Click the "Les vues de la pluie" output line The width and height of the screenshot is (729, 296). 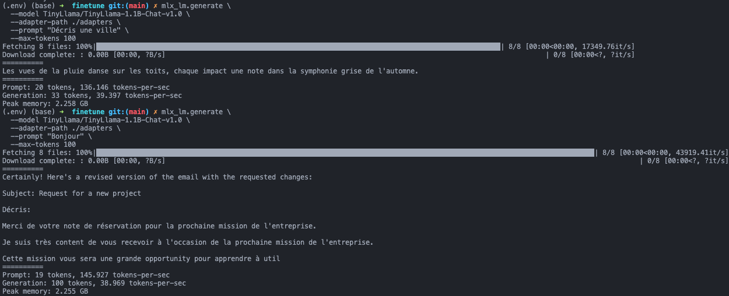[x=210, y=71]
